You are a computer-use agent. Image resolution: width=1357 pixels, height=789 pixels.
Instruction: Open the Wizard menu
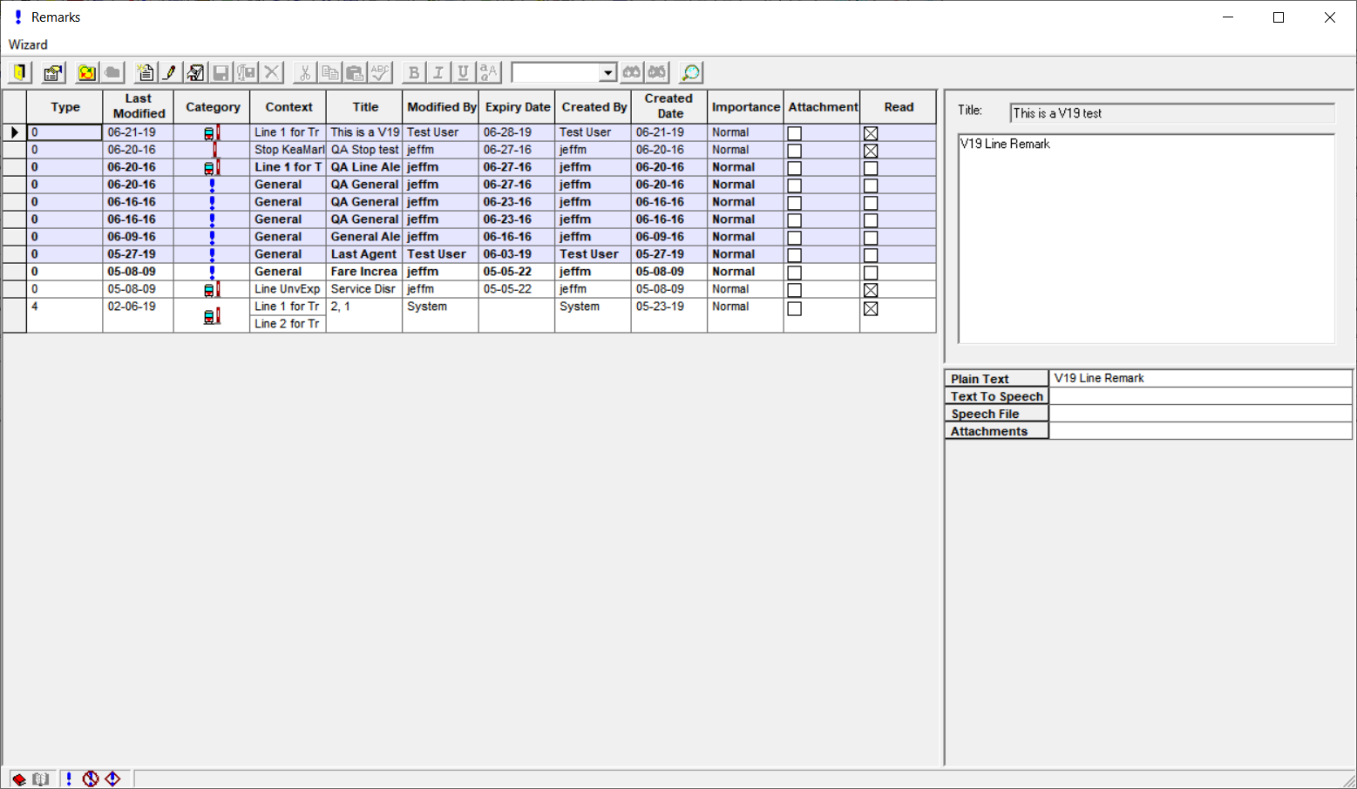(27, 44)
